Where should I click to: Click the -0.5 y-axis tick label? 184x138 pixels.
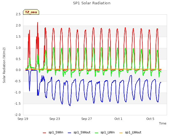point(18,81)
